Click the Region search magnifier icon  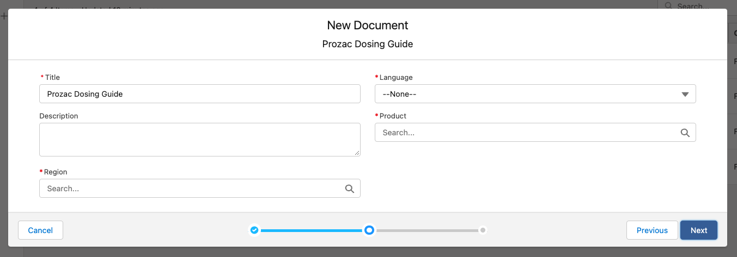coord(349,189)
